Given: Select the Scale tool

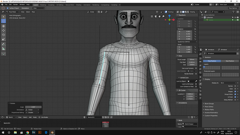Looking at the screenshot, I should tap(3, 39).
